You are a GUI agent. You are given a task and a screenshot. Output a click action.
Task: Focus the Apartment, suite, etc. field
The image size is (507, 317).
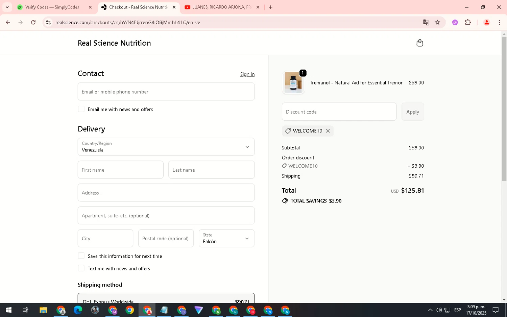[x=166, y=216]
